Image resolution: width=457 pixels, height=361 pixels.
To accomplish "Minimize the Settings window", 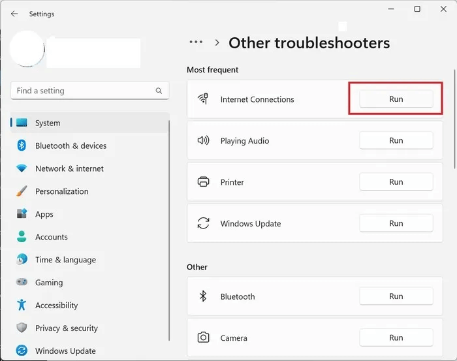I will pyautogui.click(x=391, y=9).
